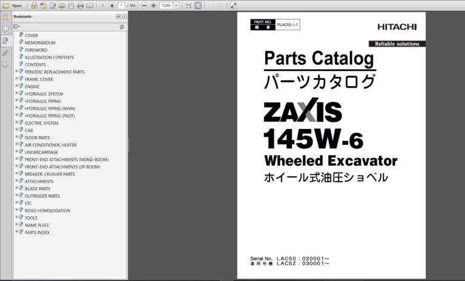465x281 pixels.
Task: Select the PARTS INDEX bookmark
Action: (38, 233)
